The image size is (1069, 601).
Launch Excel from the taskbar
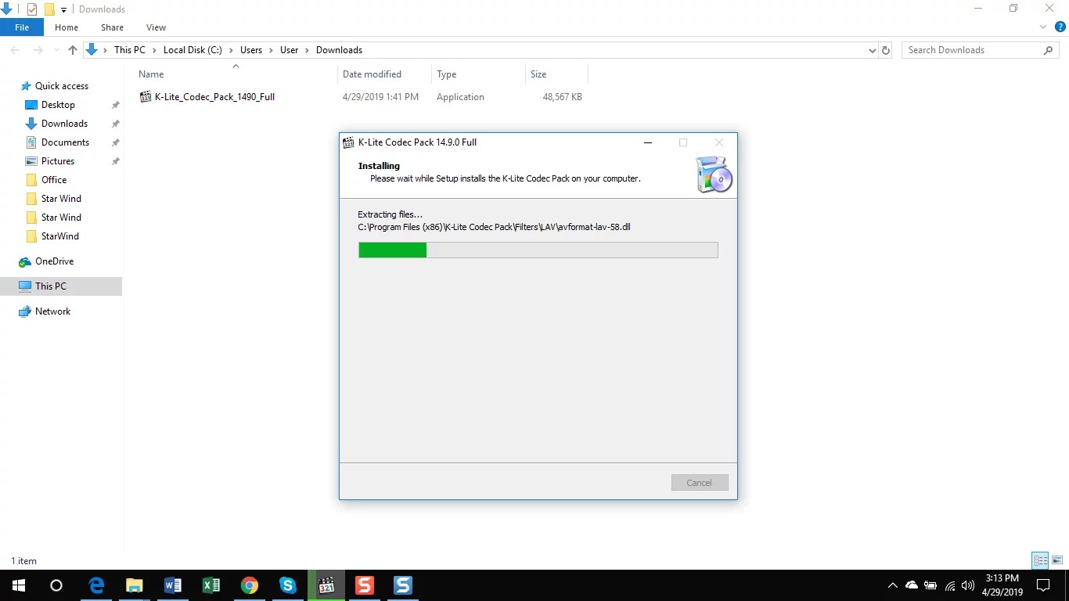pyautogui.click(x=211, y=585)
